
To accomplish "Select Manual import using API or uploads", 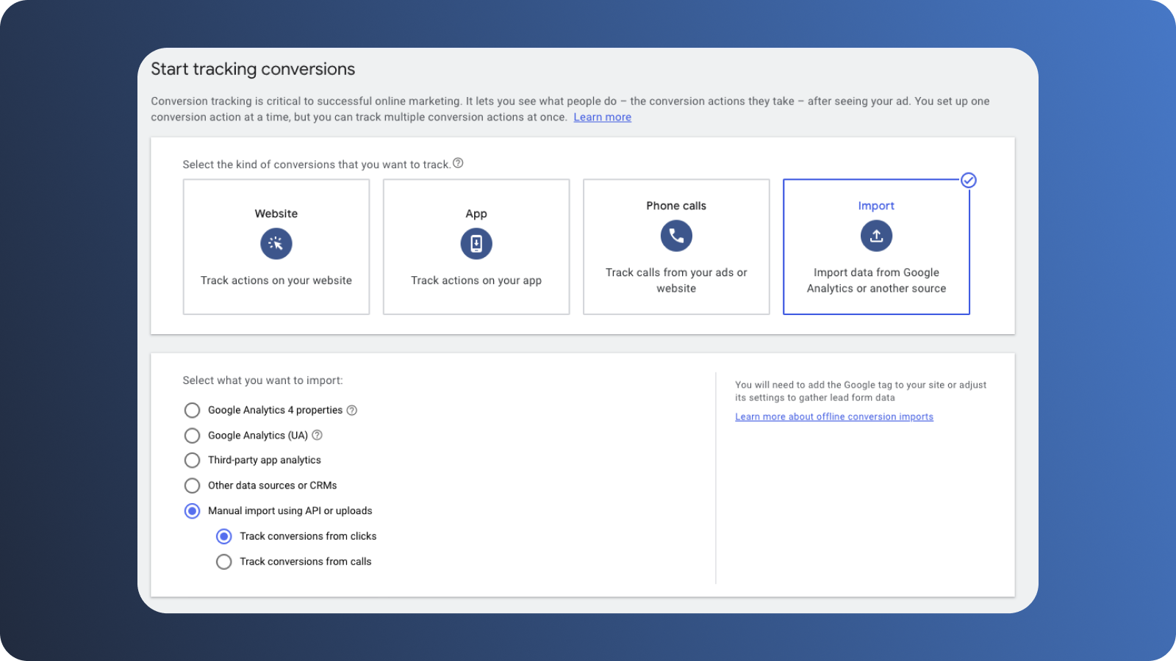I will click(192, 510).
